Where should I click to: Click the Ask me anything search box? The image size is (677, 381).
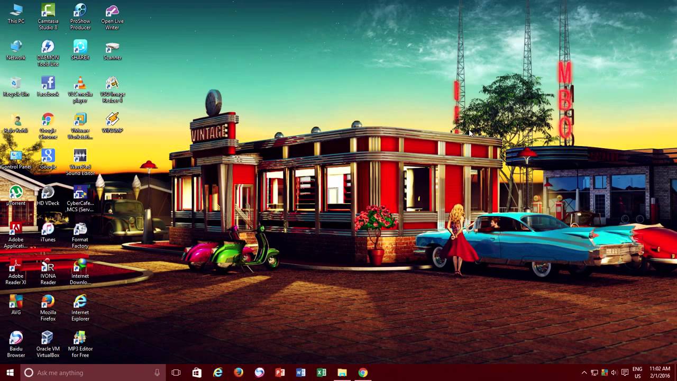93,373
